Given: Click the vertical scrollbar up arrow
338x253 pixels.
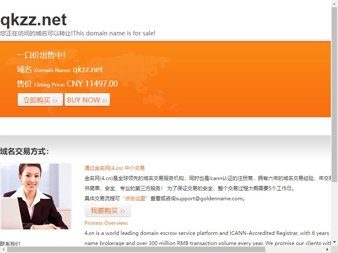Looking at the screenshot, I should pos(334,3).
